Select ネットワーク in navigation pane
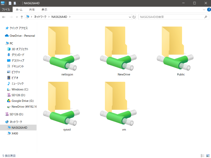This screenshot has height=158, width=211. click(x=16, y=122)
